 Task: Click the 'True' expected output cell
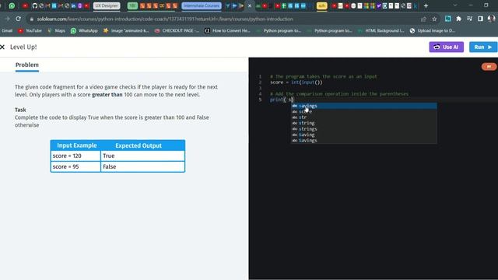[142, 156]
